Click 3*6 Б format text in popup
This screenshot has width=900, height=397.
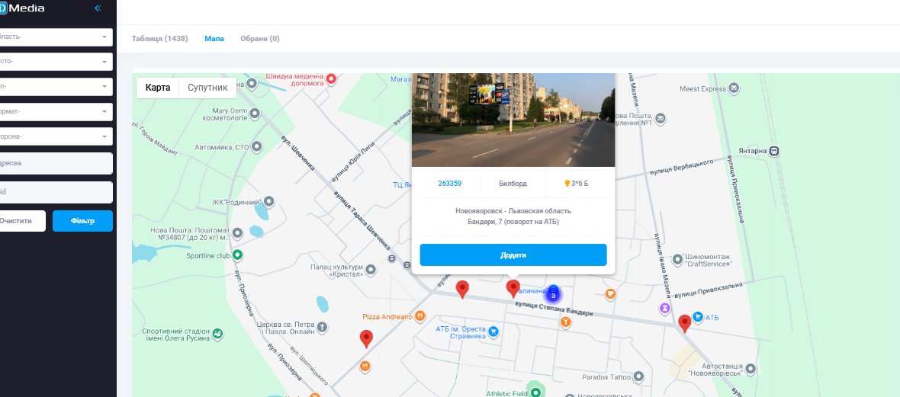580,184
